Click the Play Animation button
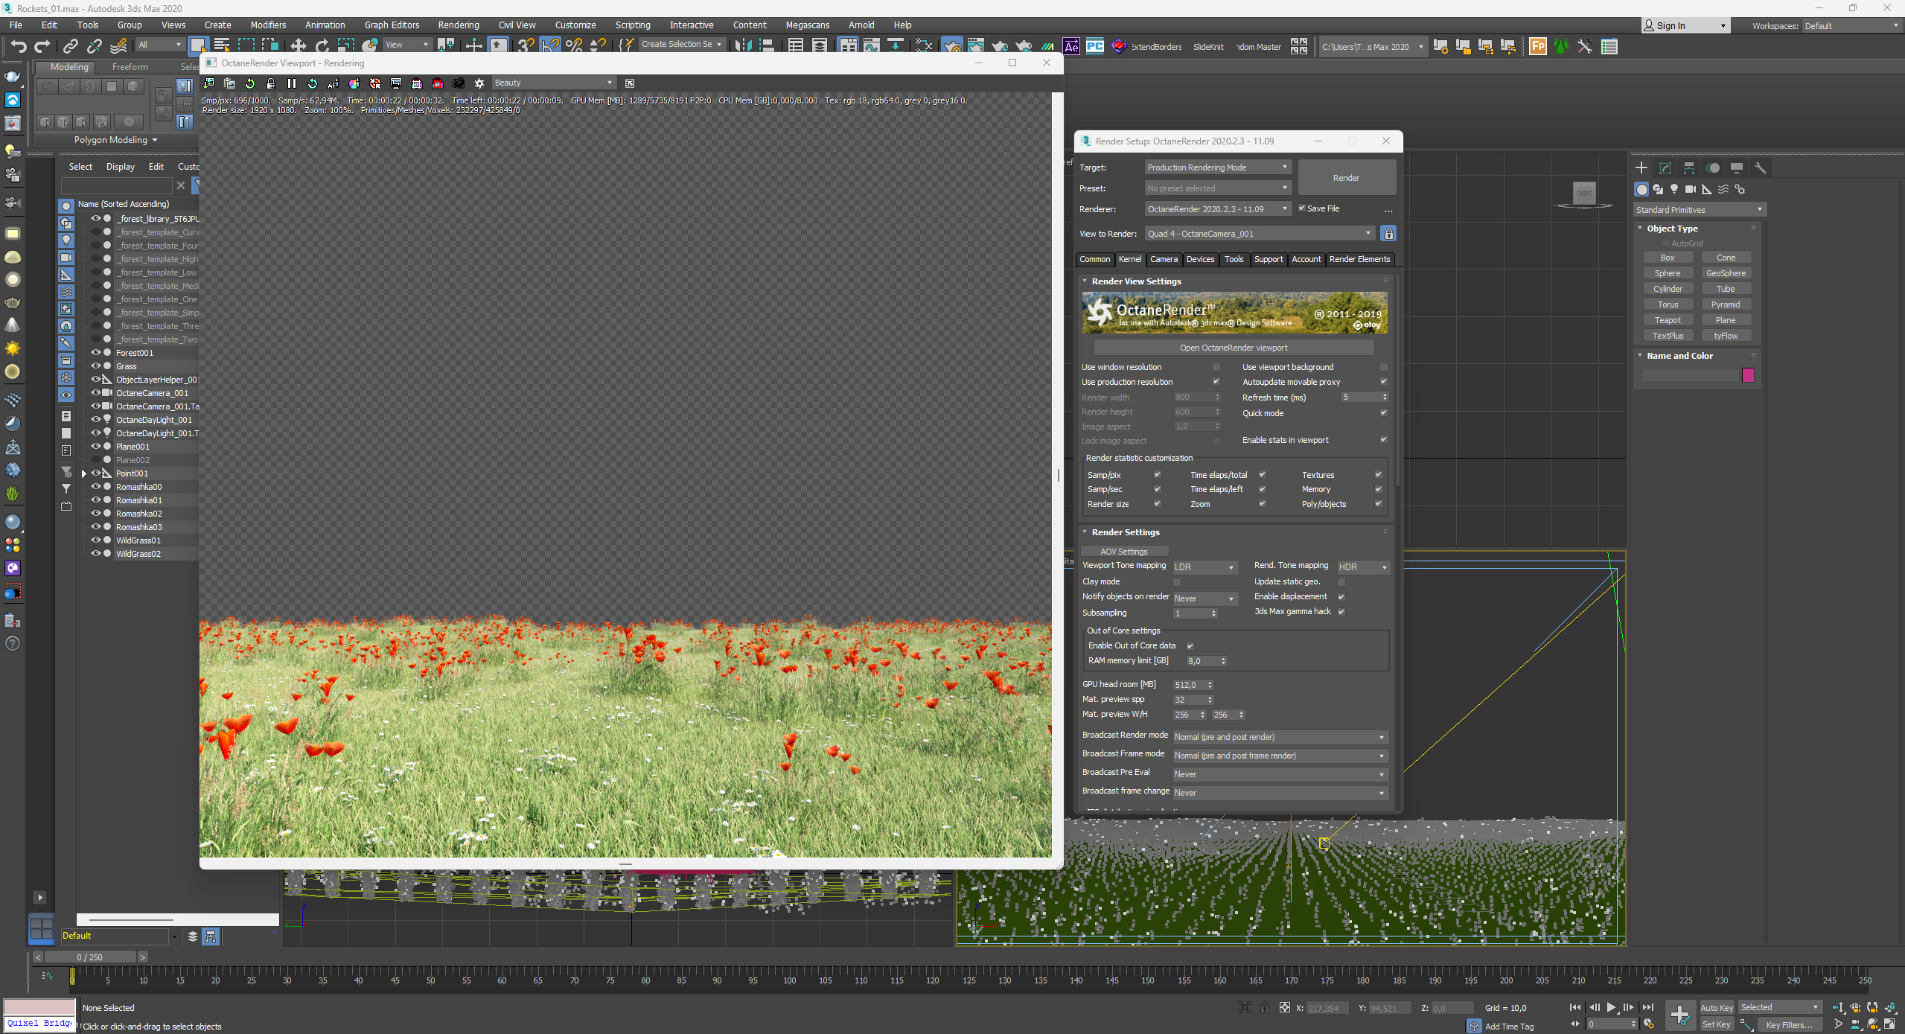 click(1611, 1007)
